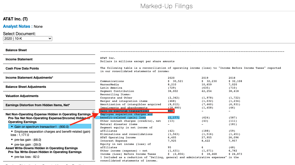
Task: Click AT&T Operating Income 6,405 value
Action: click(172, 137)
